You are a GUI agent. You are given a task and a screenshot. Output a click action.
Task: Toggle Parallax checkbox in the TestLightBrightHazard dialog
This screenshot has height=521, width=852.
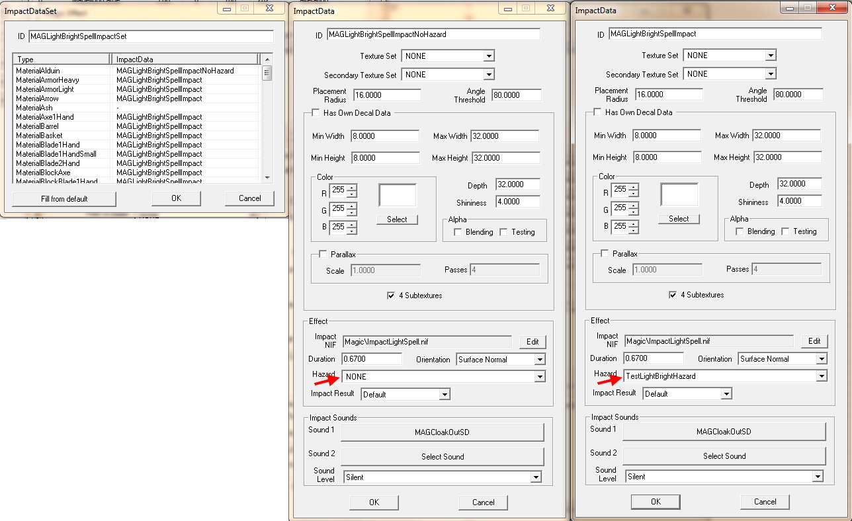point(605,253)
